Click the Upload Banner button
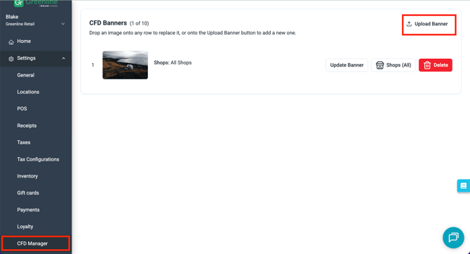 [x=427, y=24]
